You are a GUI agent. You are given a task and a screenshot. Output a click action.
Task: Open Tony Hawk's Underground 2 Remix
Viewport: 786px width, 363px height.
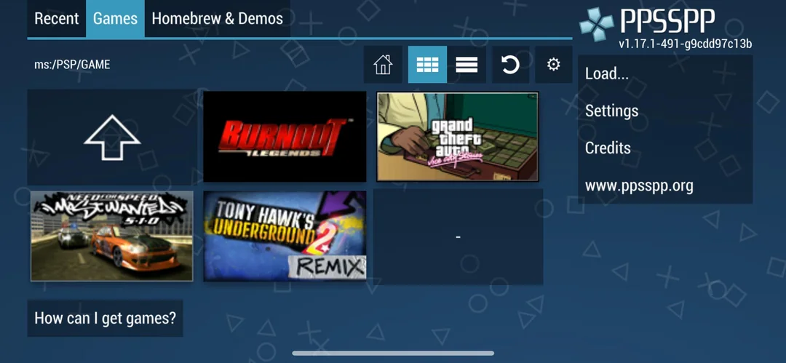point(285,236)
